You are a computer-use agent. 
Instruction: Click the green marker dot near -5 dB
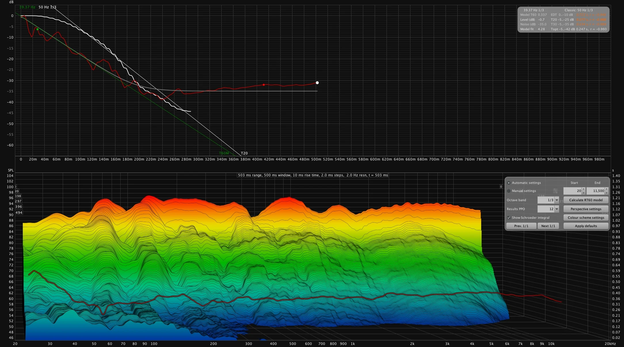(x=37, y=29)
